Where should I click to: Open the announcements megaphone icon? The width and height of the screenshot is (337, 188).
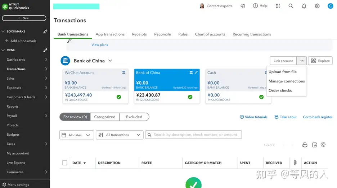tap(243, 6)
